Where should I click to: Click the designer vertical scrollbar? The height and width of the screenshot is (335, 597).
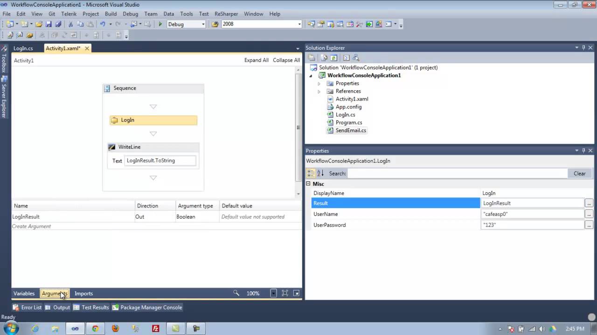298,127
